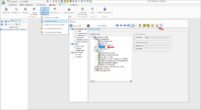Screen dimensions: 201x110
Task: Collapse the Steuern tree node
Action: (x=94, y=51)
